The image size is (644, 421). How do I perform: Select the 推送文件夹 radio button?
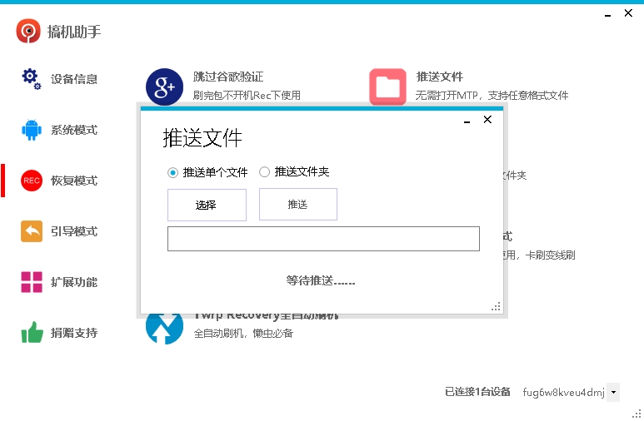pyautogui.click(x=264, y=172)
